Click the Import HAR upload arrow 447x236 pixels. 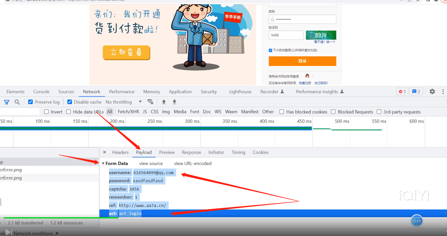[x=164, y=102]
